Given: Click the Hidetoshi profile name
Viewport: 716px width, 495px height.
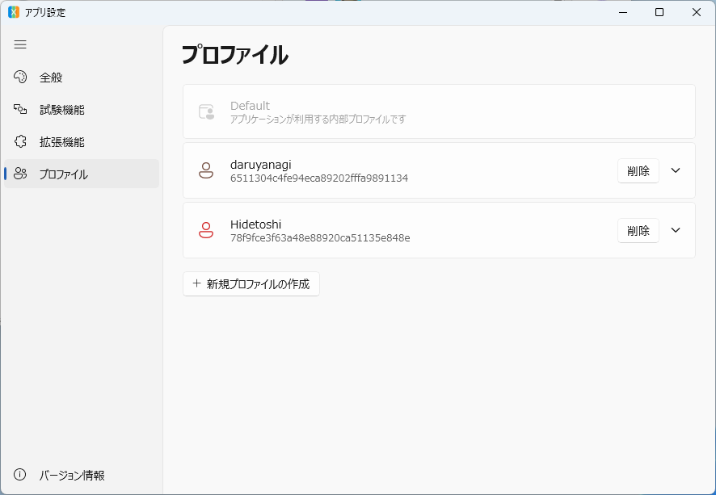Looking at the screenshot, I should click(x=255, y=224).
